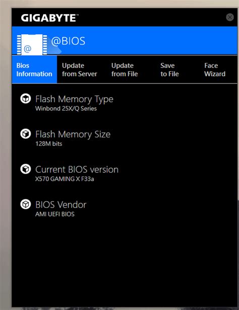Click the Flash Memory Type heading
The width and height of the screenshot is (239, 310).
click(74, 99)
